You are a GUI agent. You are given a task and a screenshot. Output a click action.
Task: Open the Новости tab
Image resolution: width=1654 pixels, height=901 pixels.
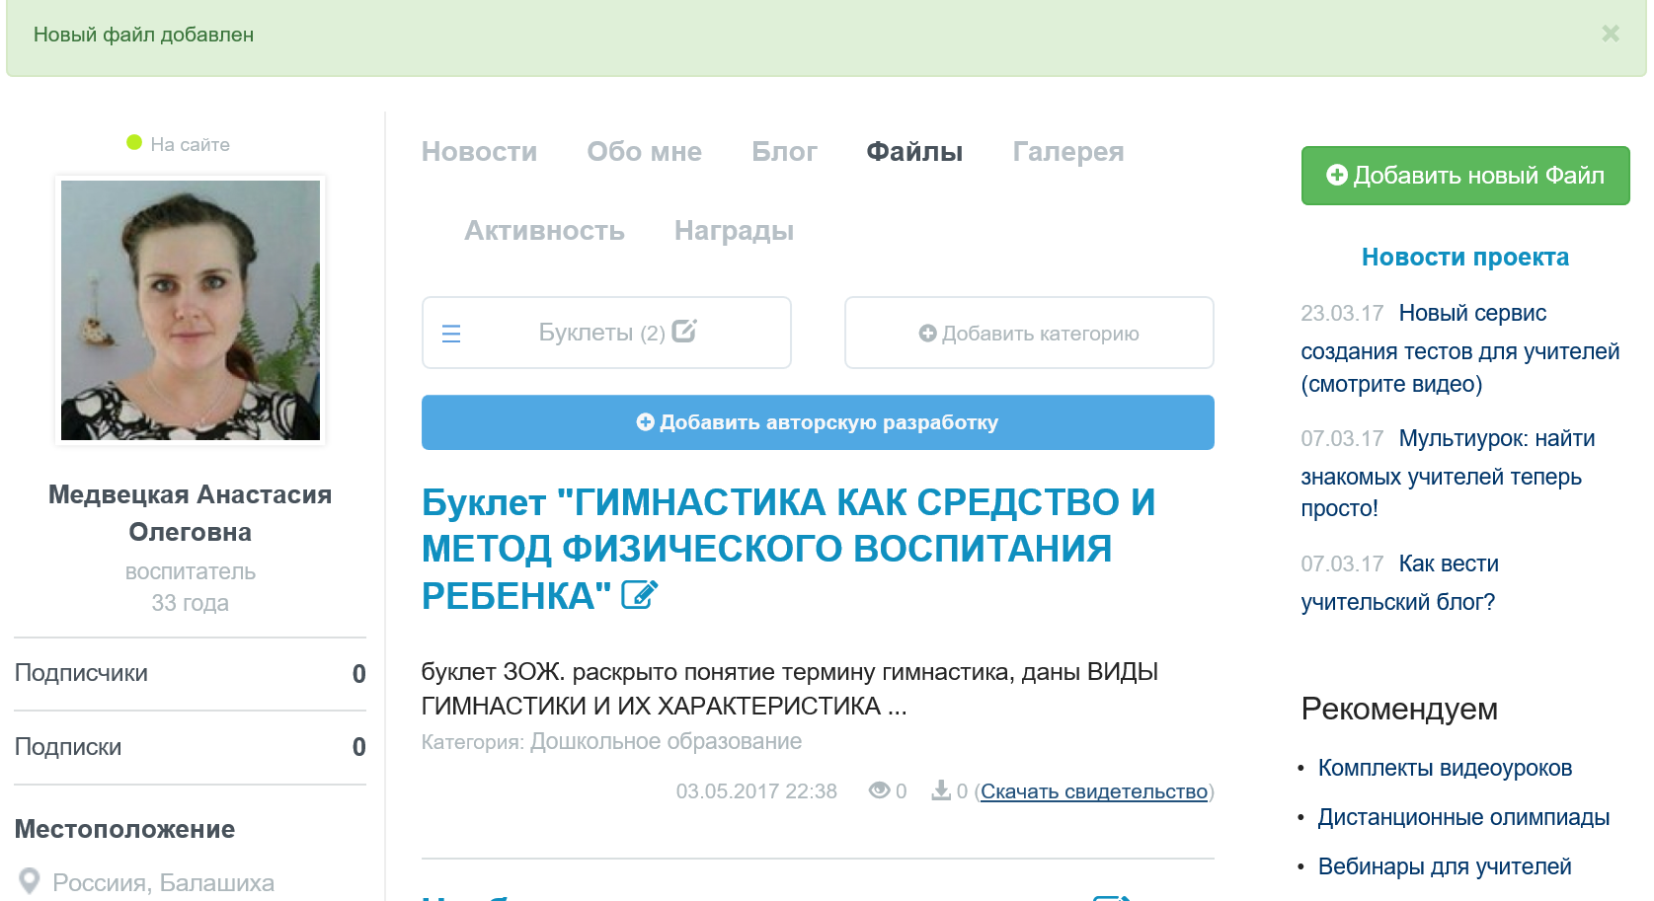click(x=479, y=152)
